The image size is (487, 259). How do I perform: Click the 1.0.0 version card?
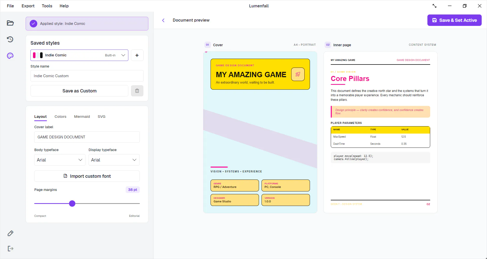click(286, 200)
